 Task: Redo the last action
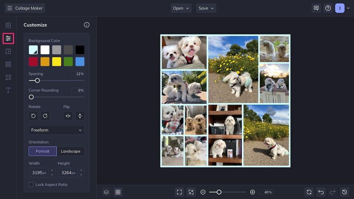(333, 192)
